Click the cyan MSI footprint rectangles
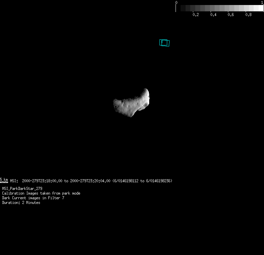264x255 pixels. [165, 43]
